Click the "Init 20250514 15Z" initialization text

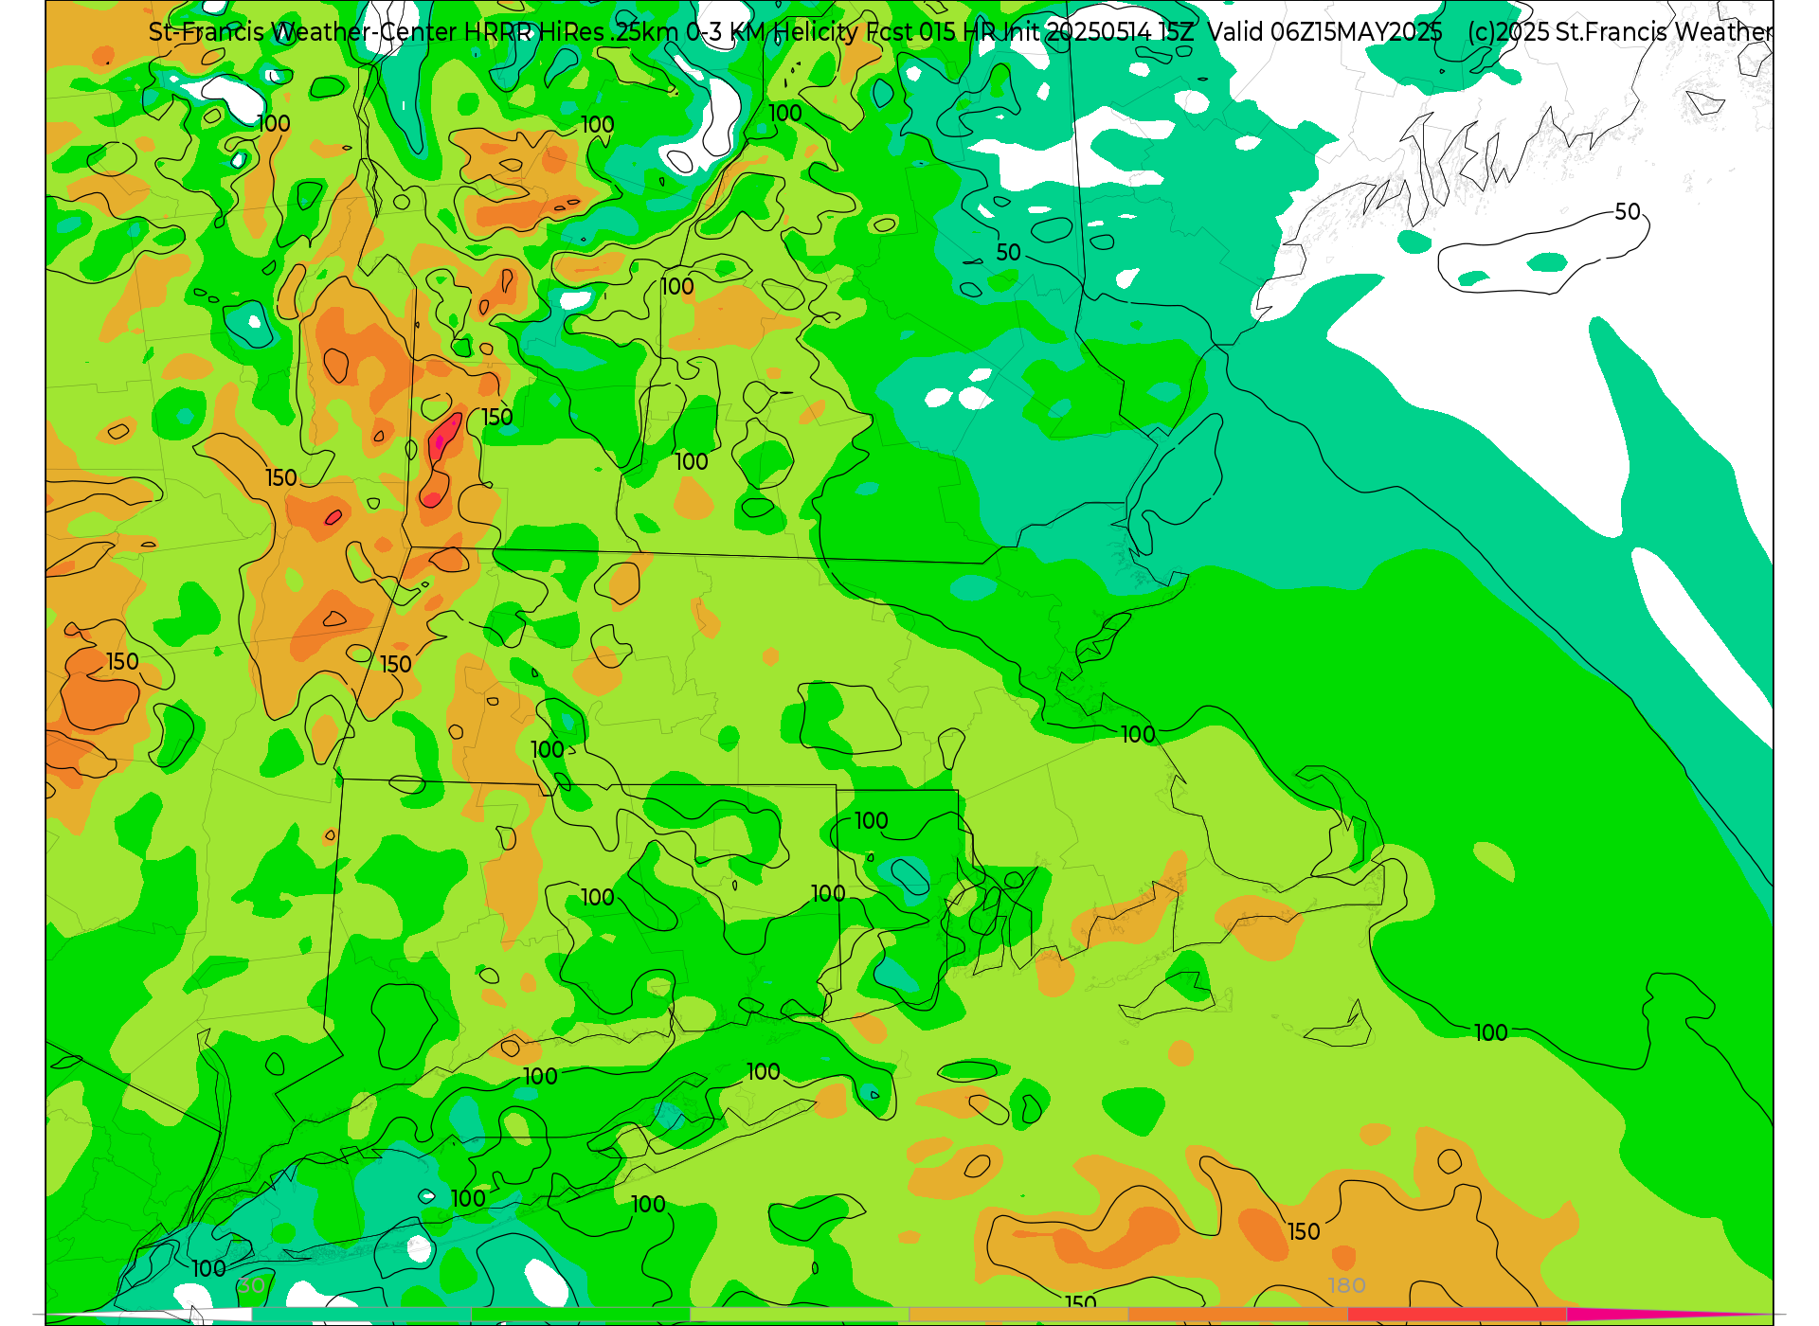click(1098, 32)
